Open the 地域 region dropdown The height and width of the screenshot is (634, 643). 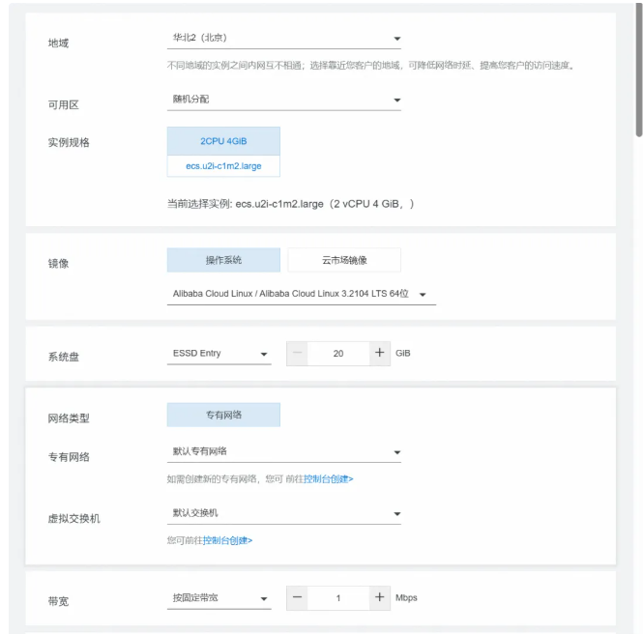pos(283,40)
